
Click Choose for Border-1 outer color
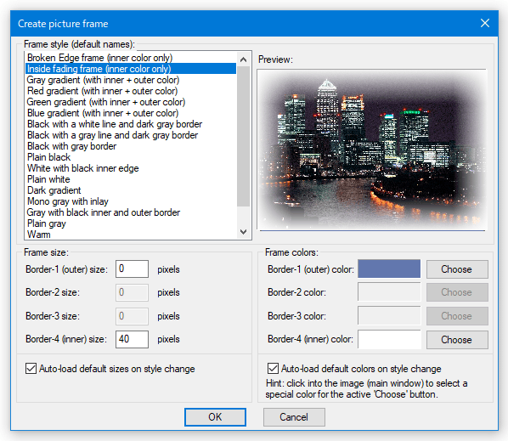[x=457, y=269]
